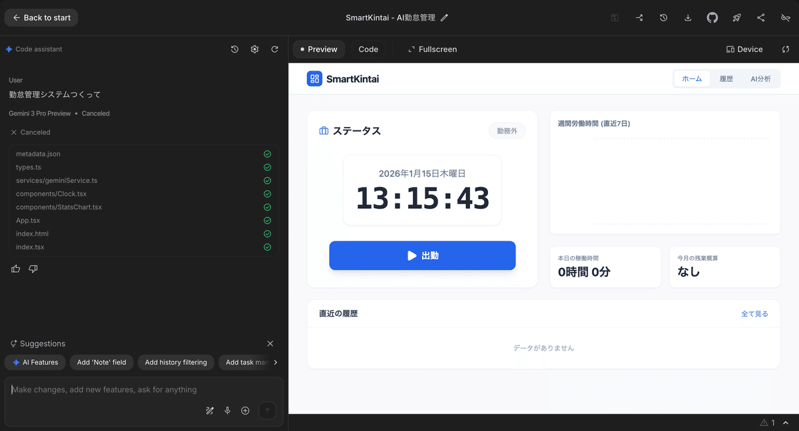799x431 pixels.
Task: Switch to the Code tab
Action: [x=368, y=49]
